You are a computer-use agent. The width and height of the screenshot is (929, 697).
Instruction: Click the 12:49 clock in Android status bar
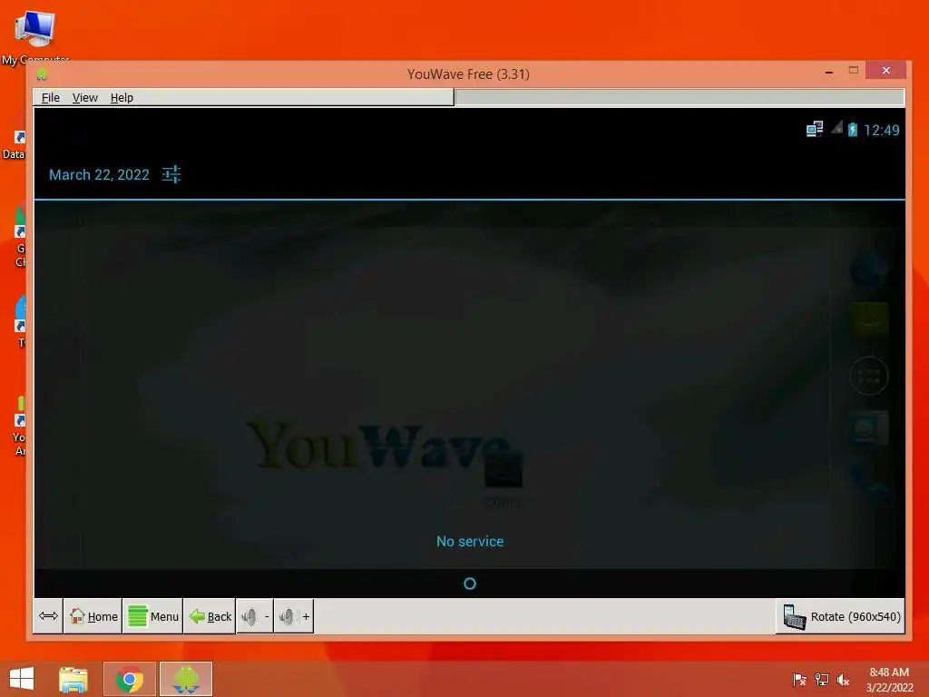point(882,130)
